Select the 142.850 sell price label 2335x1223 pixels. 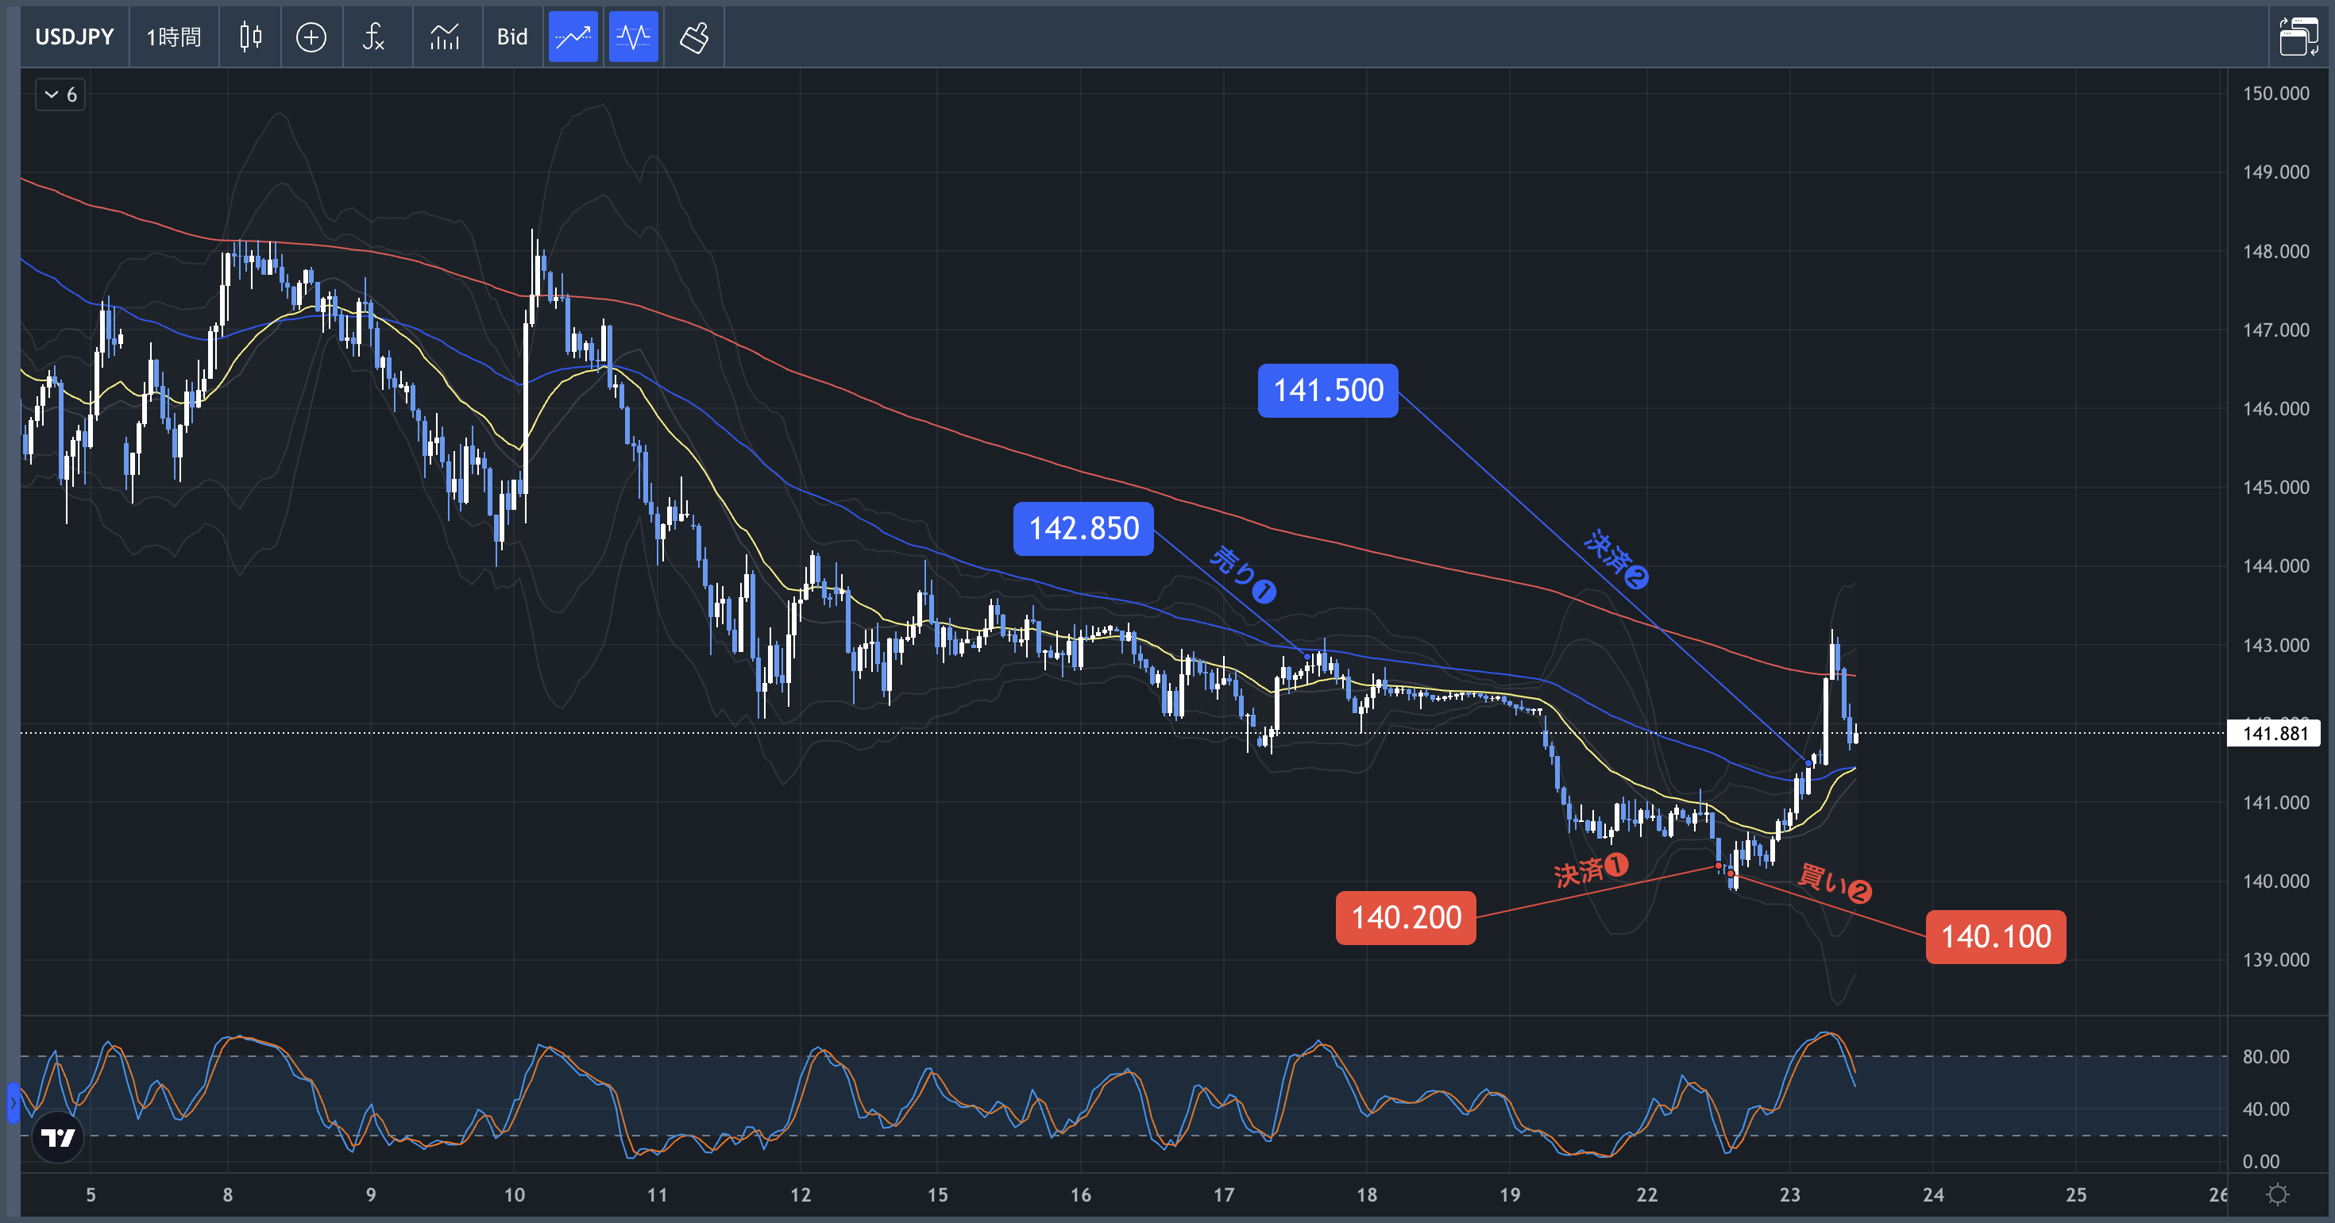pos(1083,529)
